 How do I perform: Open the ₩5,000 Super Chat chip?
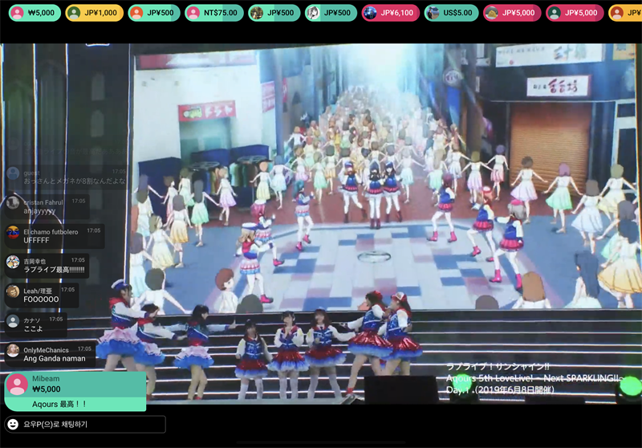(x=33, y=13)
